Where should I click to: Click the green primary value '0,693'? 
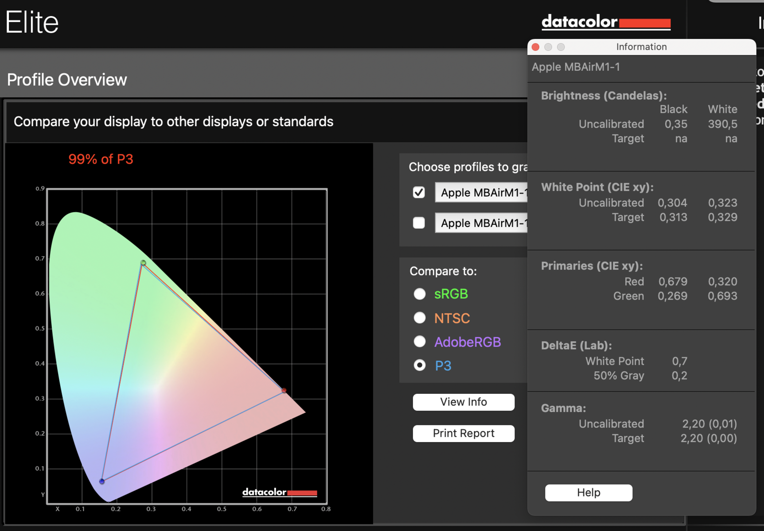coord(722,296)
